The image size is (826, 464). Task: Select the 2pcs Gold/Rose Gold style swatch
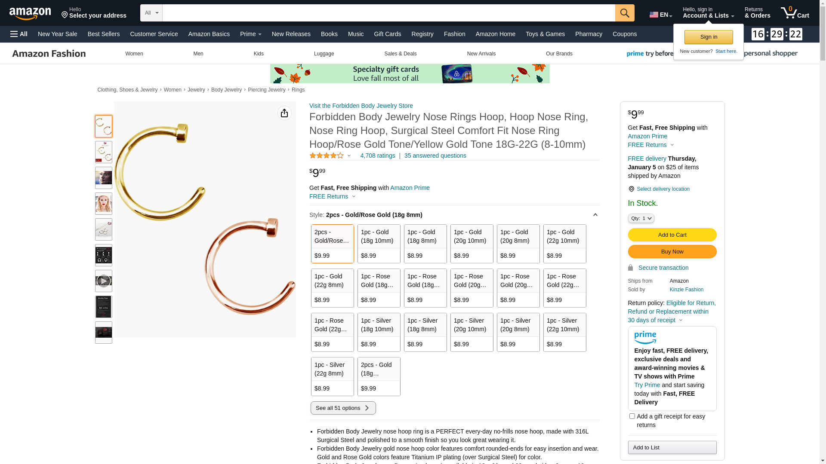click(x=332, y=244)
